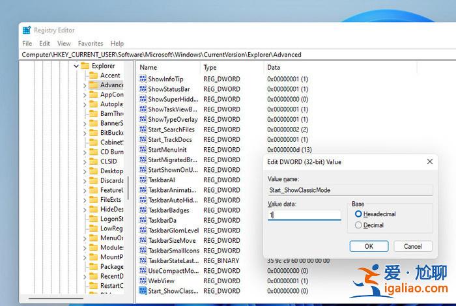This screenshot has height=306, width=456.
Task: Select the Hexadecimal base option
Action: coord(358,214)
